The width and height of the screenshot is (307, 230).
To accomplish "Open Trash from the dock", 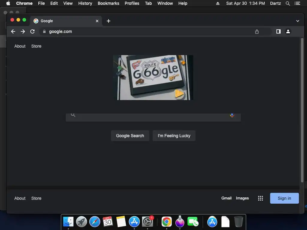I will tap(238, 222).
